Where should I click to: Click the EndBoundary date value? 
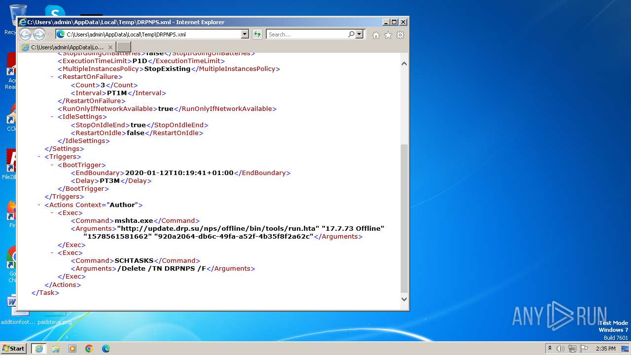pyautogui.click(x=179, y=173)
